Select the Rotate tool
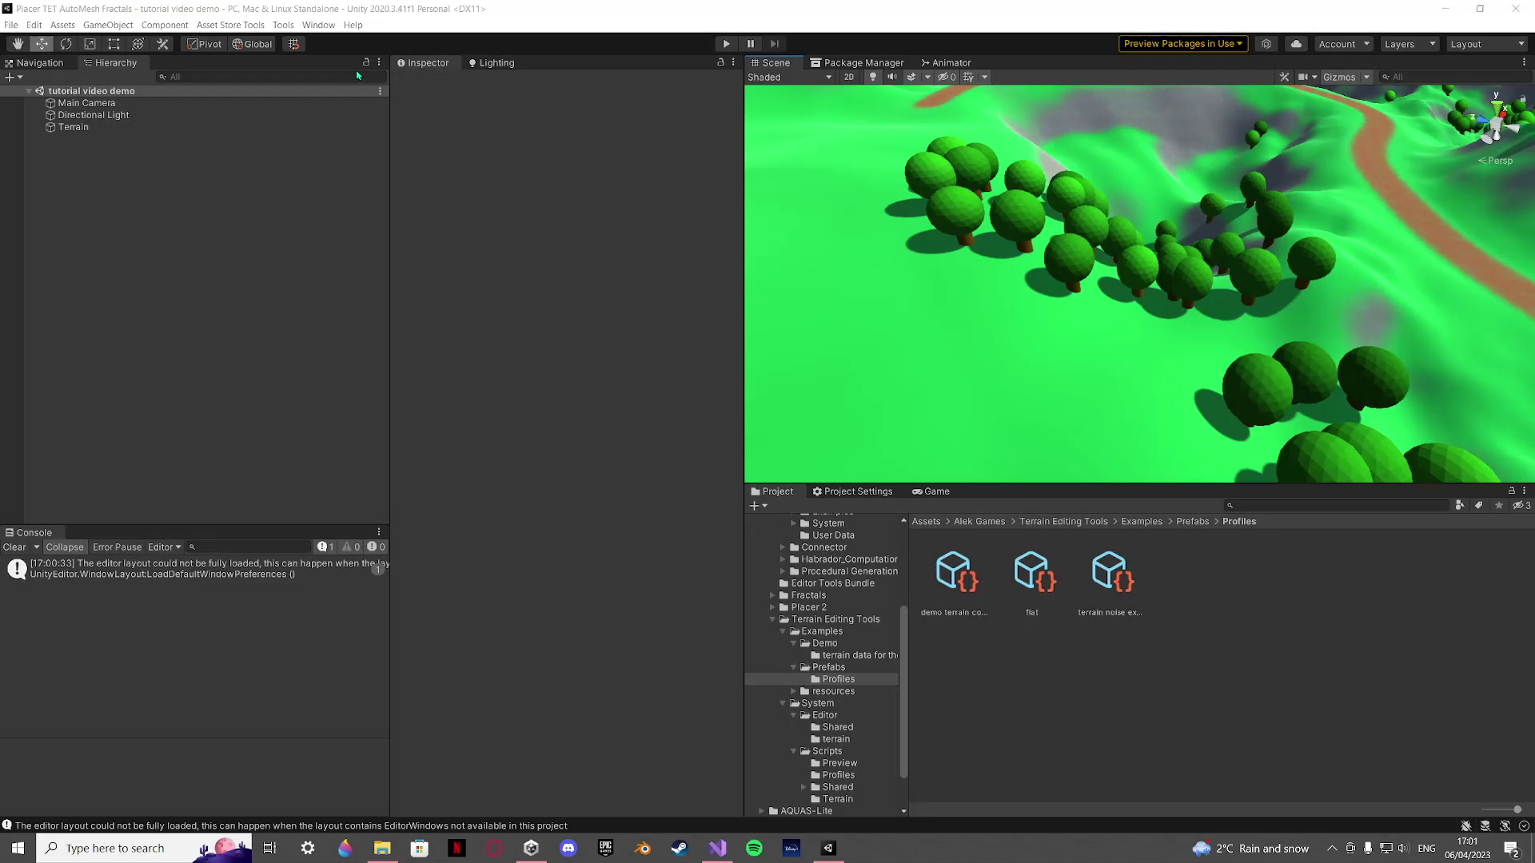 click(66, 44)
